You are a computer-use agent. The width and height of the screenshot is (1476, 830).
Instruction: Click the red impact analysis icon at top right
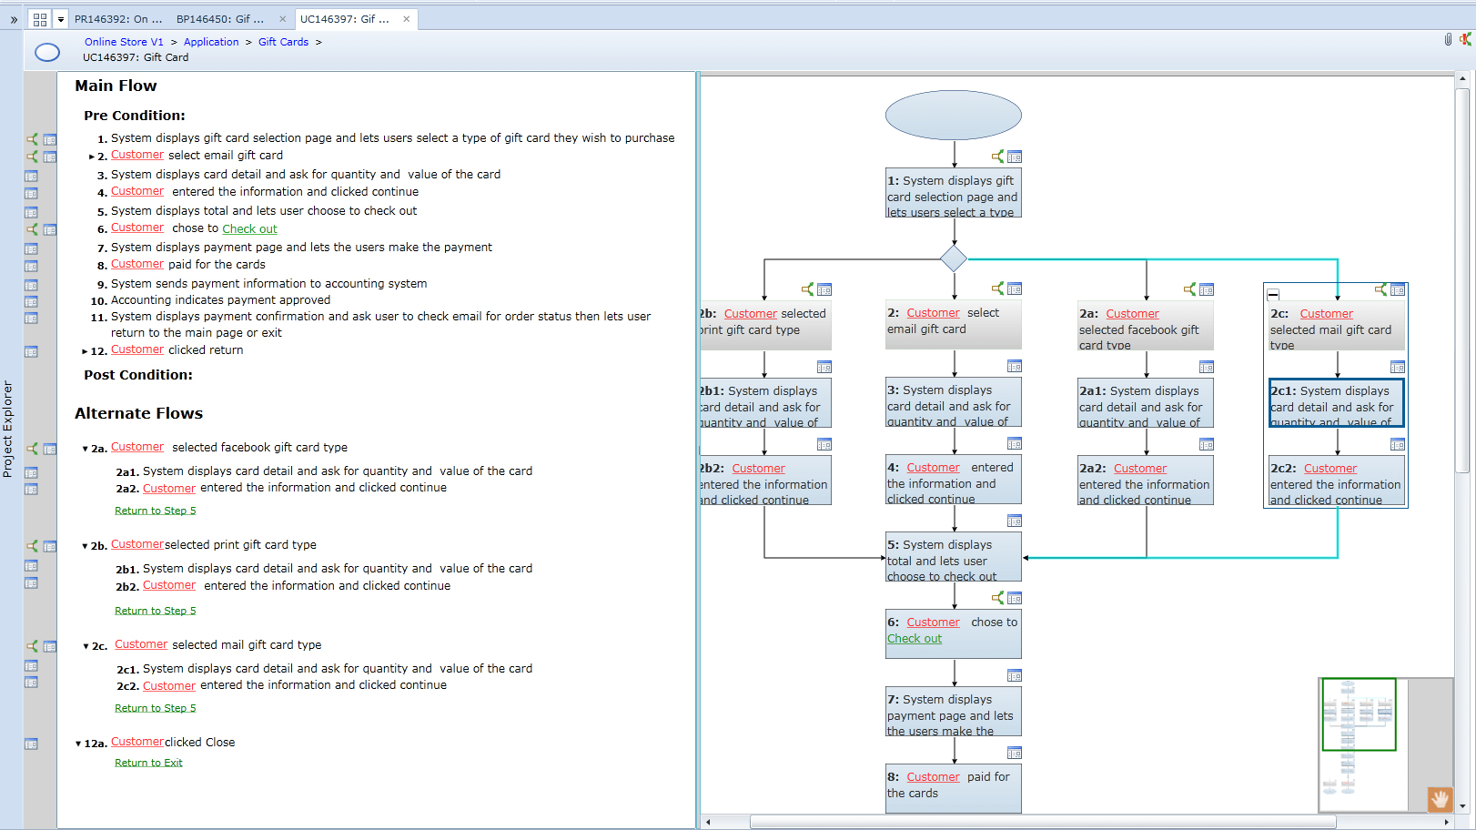1465,39
